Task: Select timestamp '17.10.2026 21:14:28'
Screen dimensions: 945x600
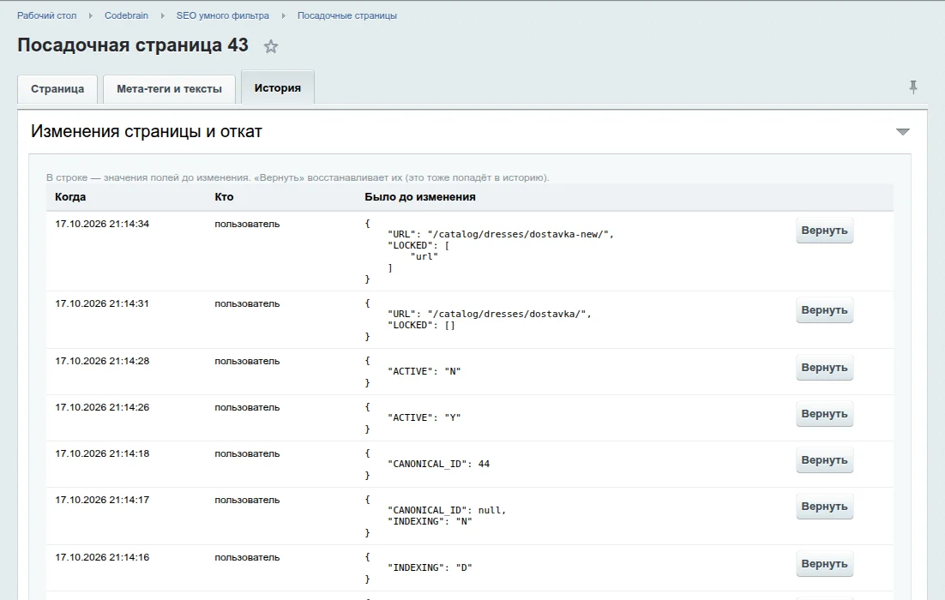Action: point(102,361)
